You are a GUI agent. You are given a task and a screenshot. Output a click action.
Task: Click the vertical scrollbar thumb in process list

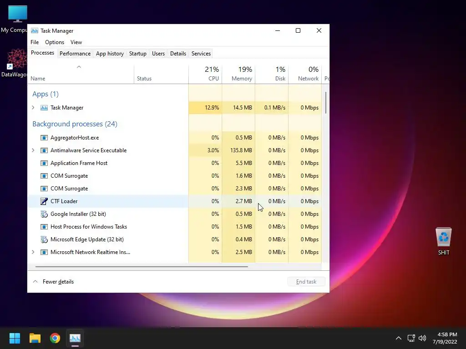[x=326, y=102]
